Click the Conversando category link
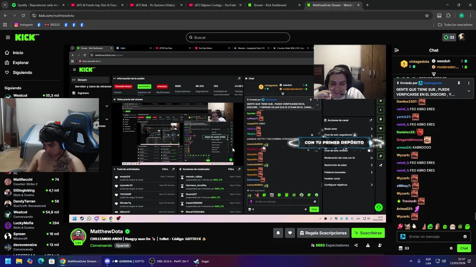476x267 pixels. (101, 245)
